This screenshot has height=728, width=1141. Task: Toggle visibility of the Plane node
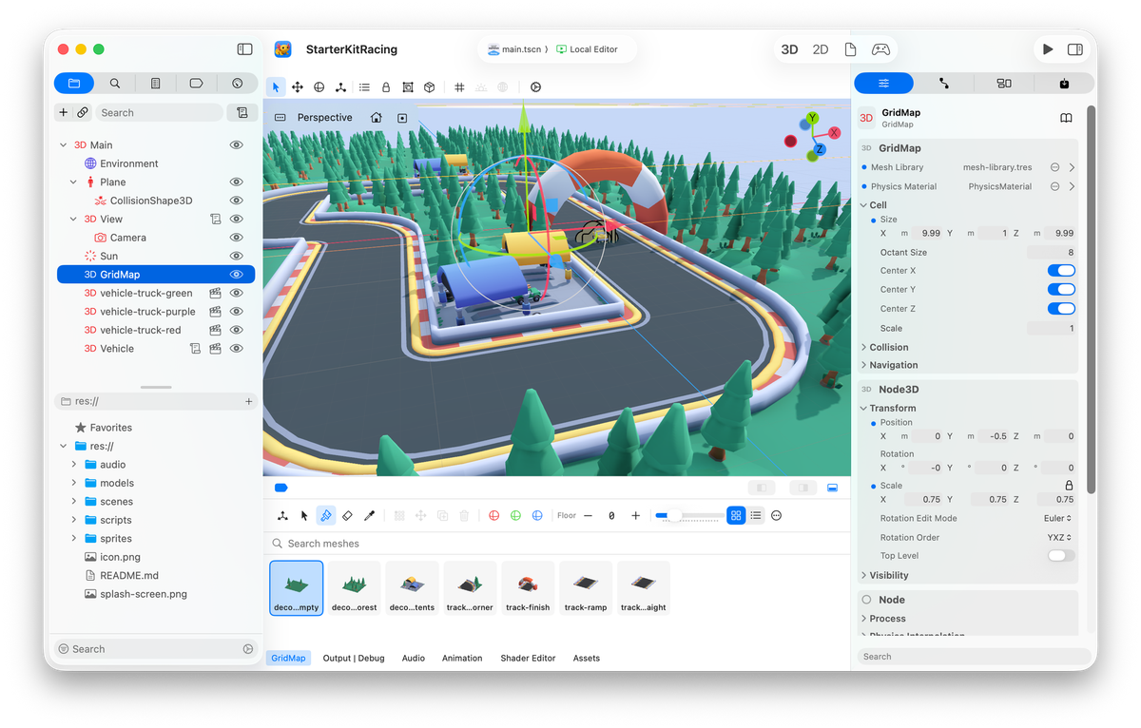click(237, 182)
